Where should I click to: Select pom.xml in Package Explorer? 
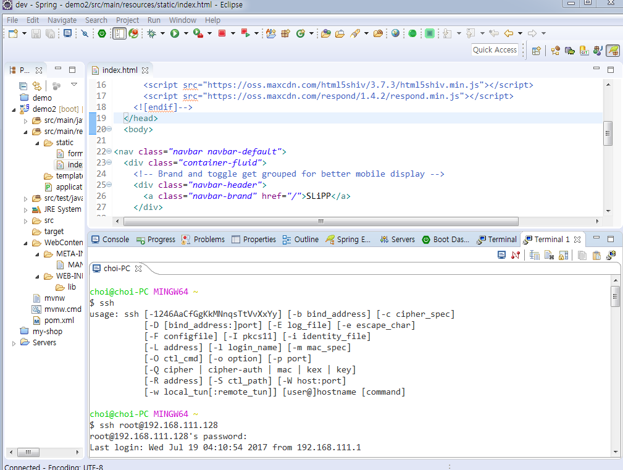59,321
